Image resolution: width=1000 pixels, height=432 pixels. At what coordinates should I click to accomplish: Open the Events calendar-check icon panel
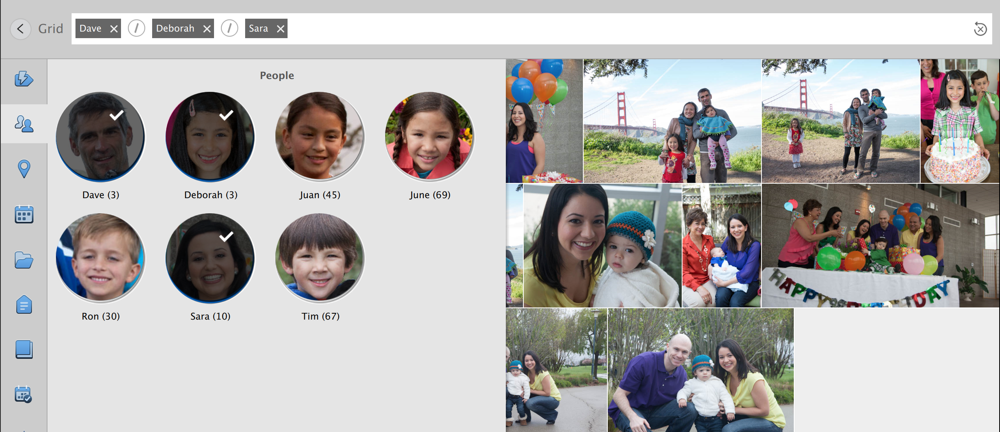click(24, 394)
